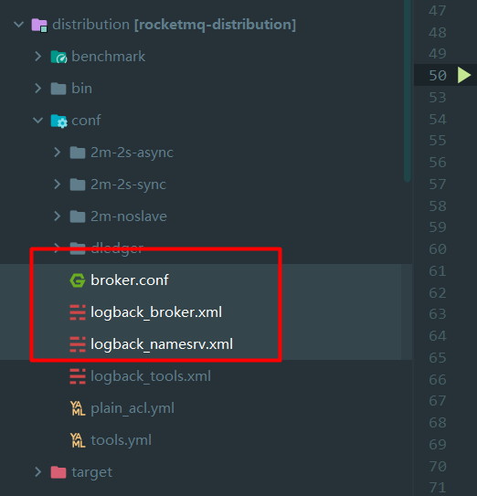
Task: Collapse the conf folder chevron
Action: 38,121
